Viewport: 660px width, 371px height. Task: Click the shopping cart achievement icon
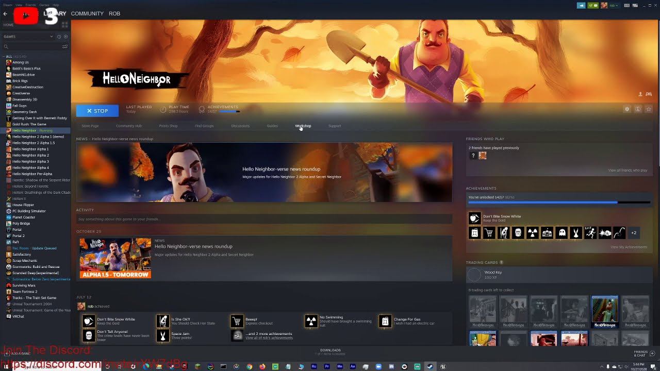(489, 233)
